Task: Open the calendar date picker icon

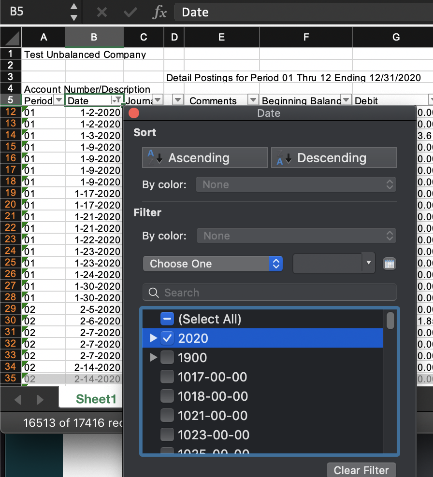Action: click(389, 264)
